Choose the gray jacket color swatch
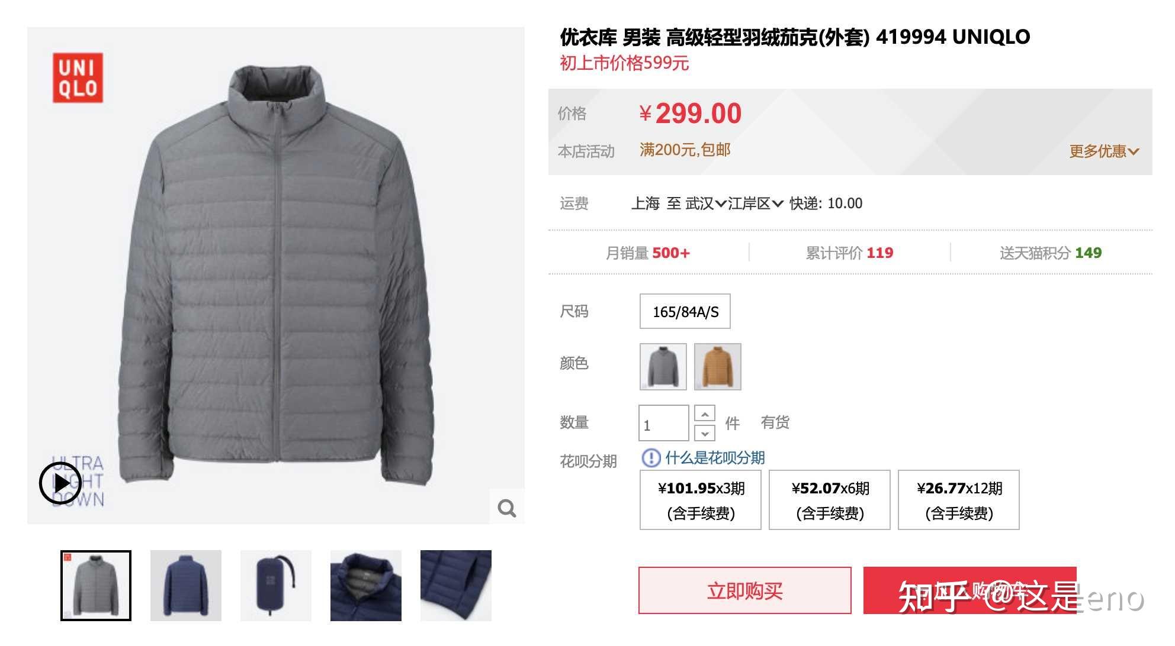The image size is (1175, 646). point(663,366)
